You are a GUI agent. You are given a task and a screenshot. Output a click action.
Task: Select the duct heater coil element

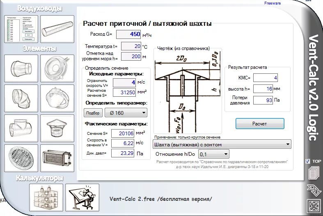[57, 158]
